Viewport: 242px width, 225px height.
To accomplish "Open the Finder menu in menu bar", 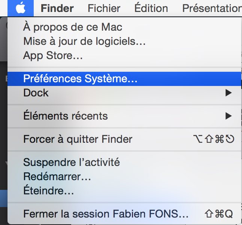I will (57, 8).
